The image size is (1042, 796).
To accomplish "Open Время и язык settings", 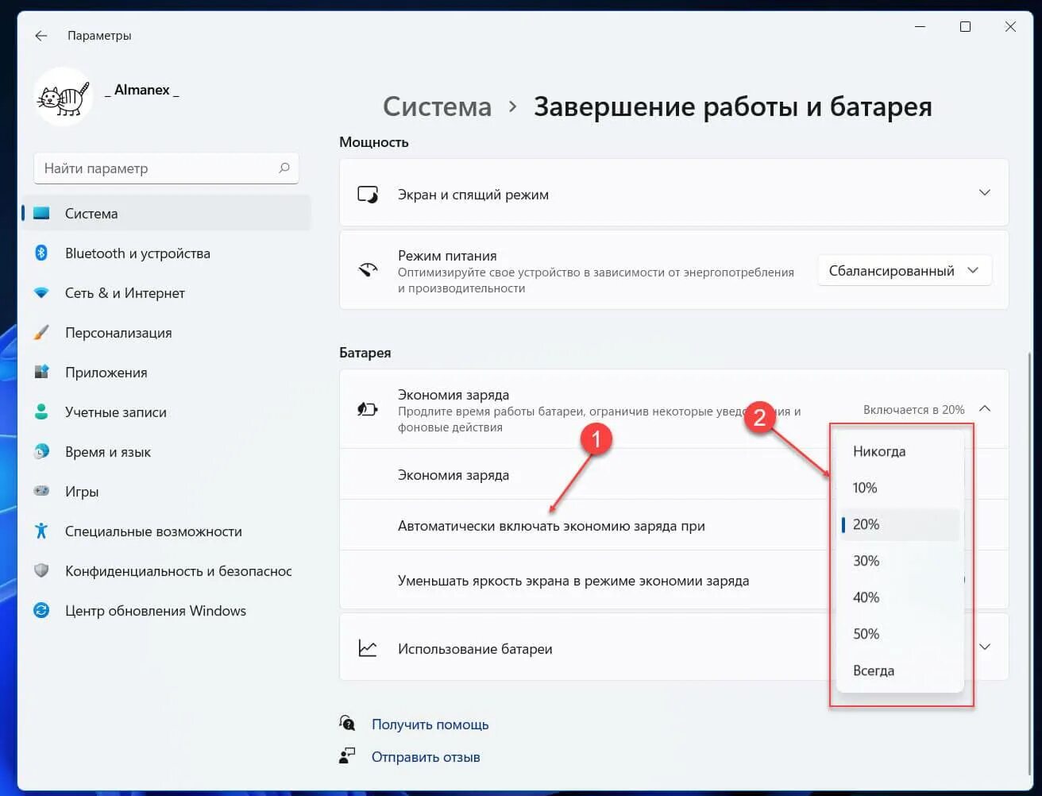I will pos(165,452).
